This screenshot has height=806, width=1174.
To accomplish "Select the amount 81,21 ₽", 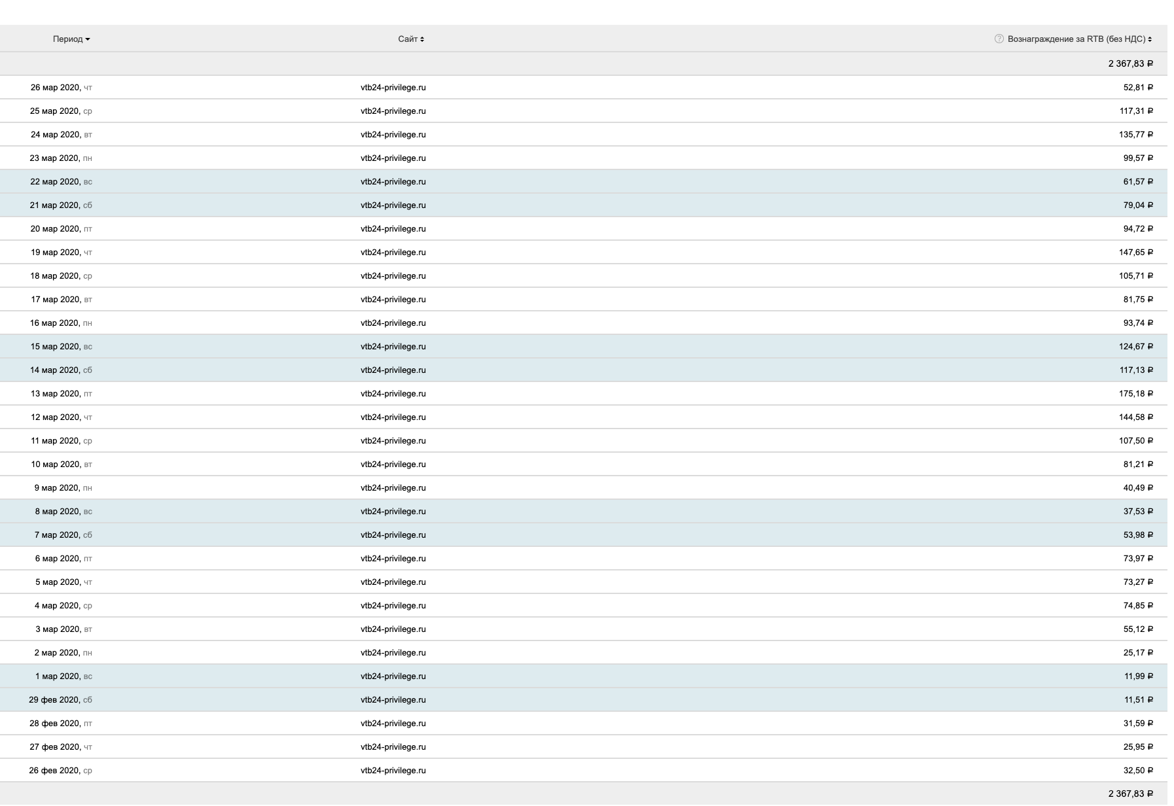I will click(1138, 464).
